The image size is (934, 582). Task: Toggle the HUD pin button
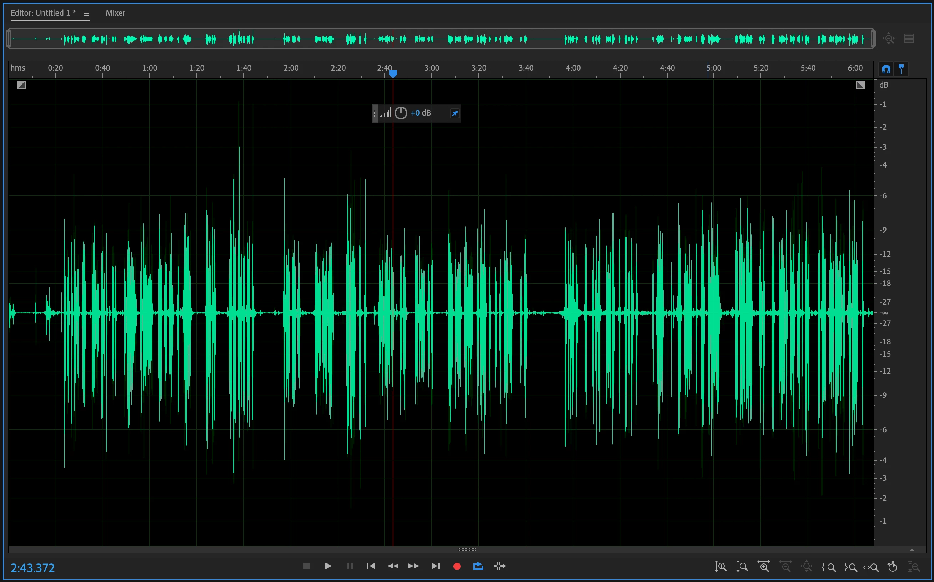[455, 113]
